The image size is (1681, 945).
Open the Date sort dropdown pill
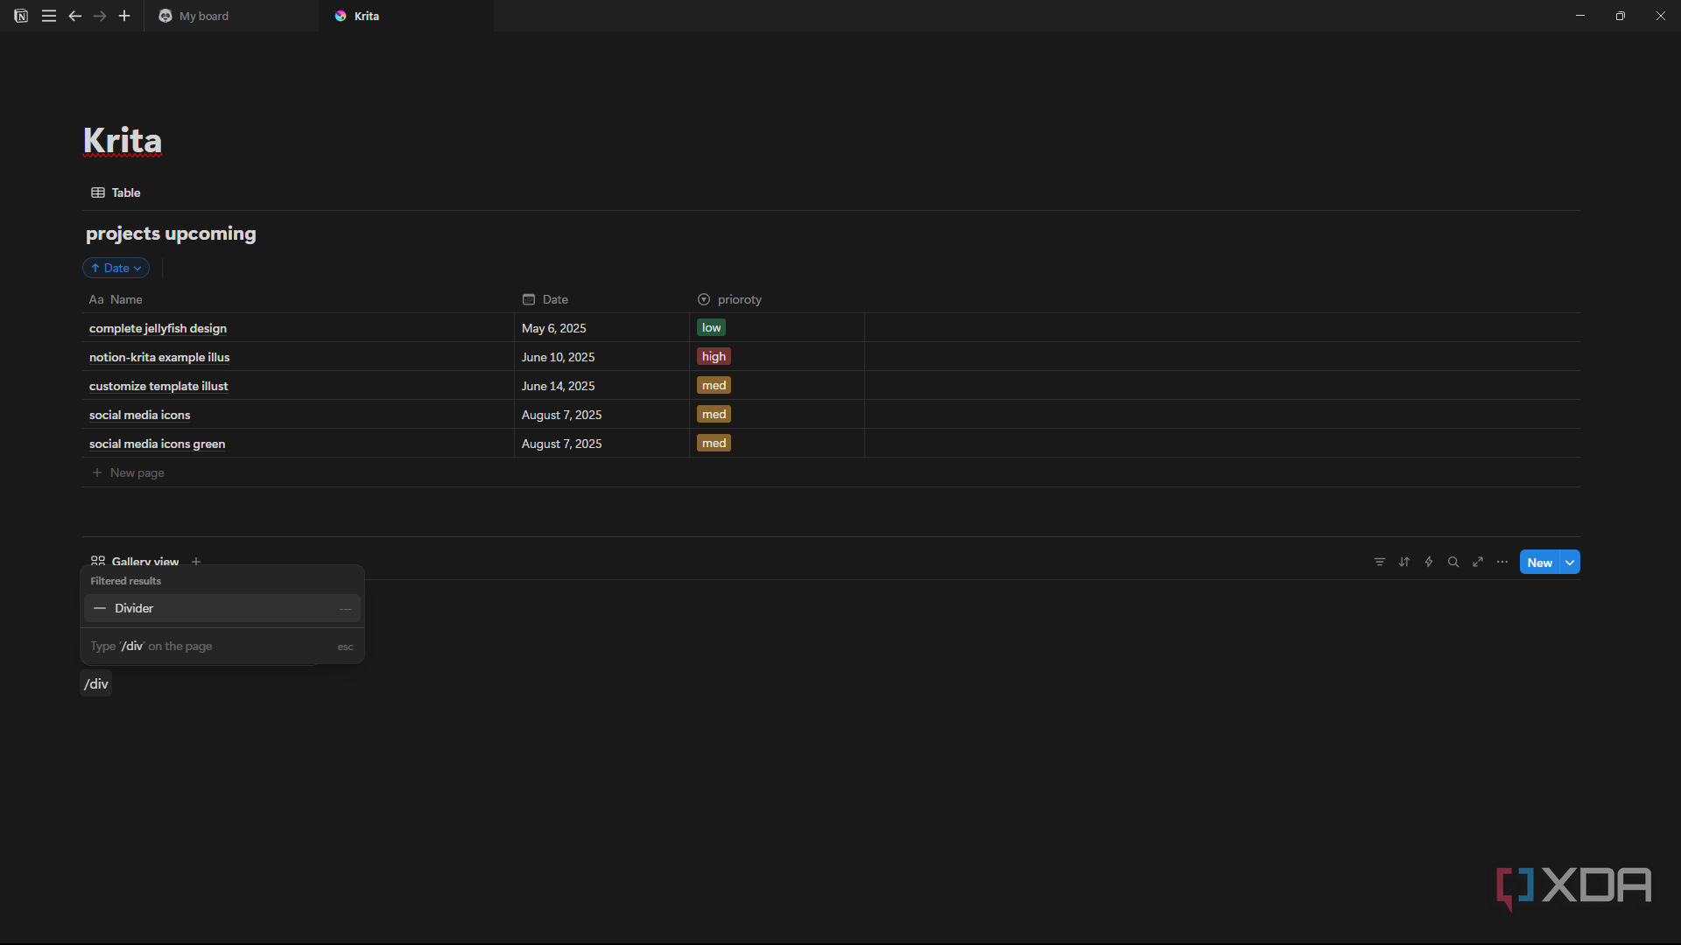pyautogui.click(x=116, y=268)
